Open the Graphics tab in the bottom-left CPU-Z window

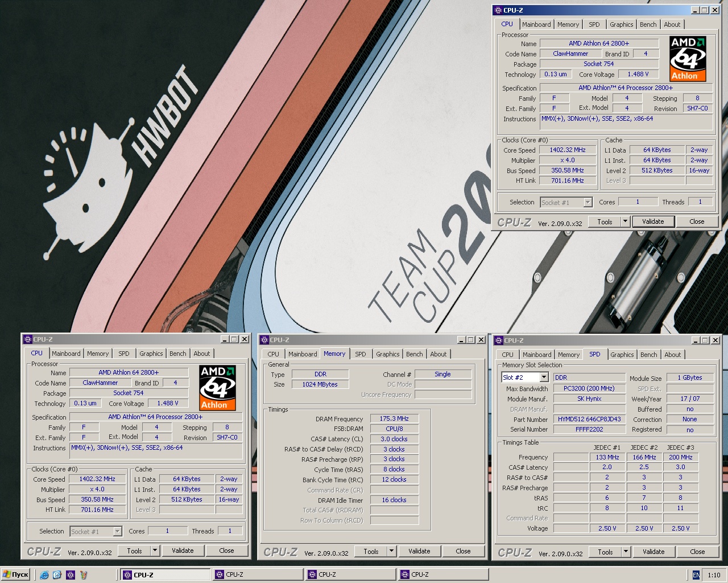pyautogui.click(x=151, y=354)
